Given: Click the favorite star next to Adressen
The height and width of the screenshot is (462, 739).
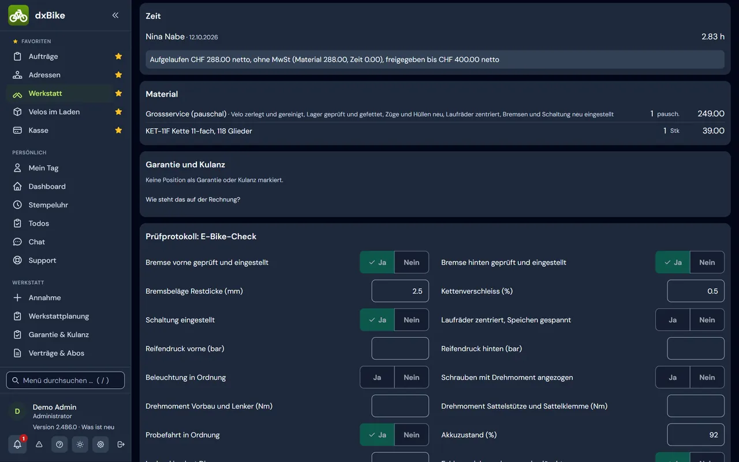Looking at the screenshot, I should click(x=118, y=75).
